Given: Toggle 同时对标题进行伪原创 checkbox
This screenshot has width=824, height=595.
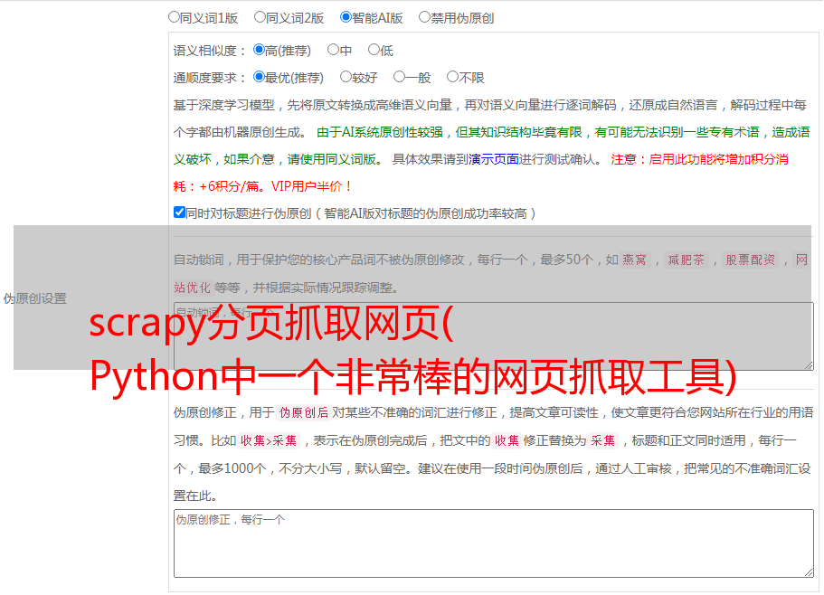Looking at the screenshot, I should (x=179, y=212).
